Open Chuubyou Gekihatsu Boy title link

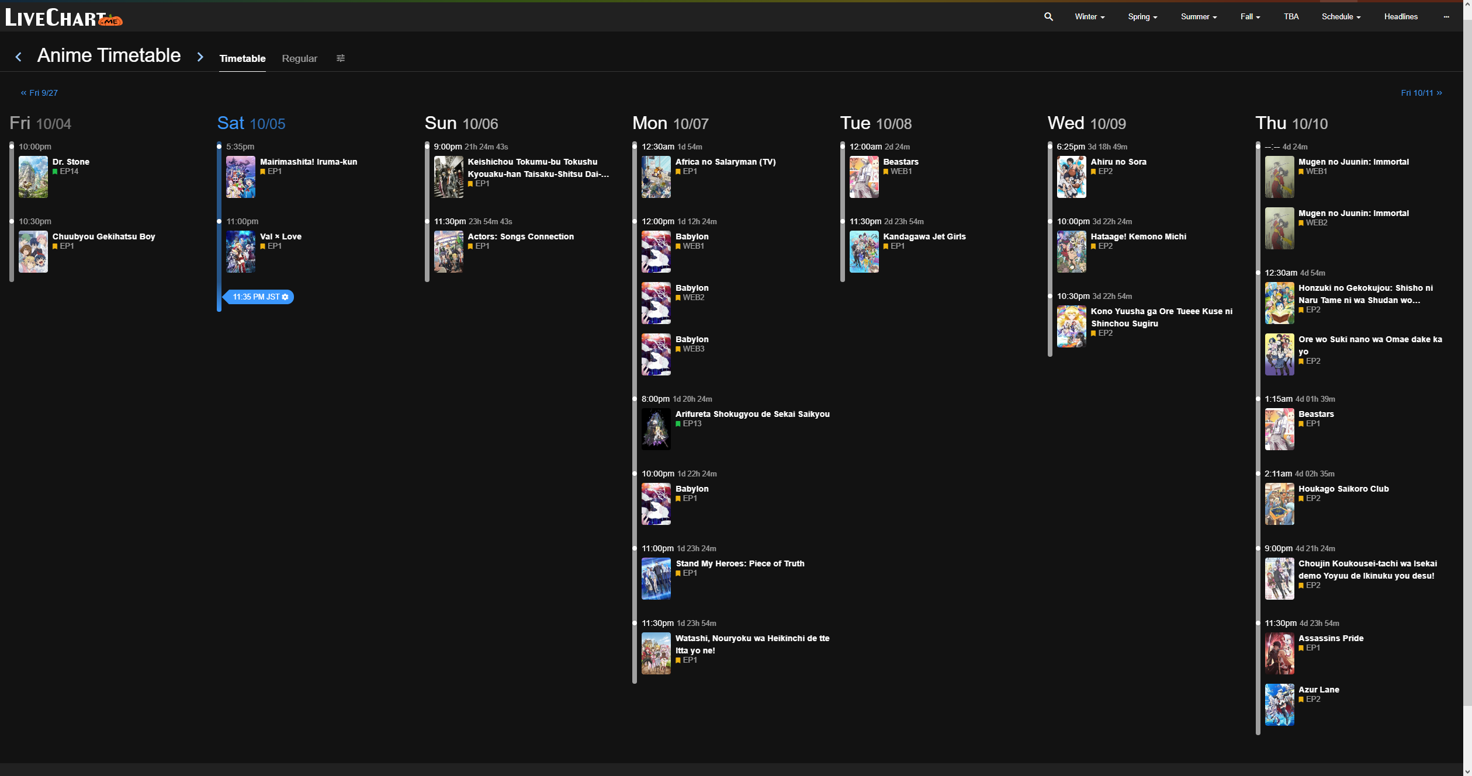click(x=103, y=236)
